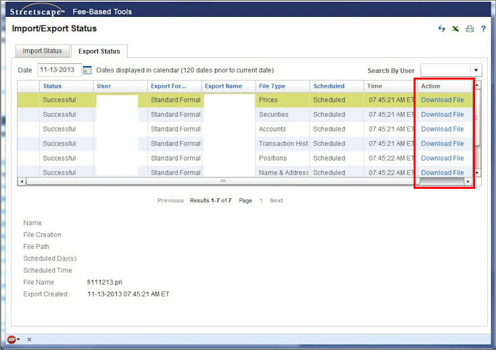Download the Prices export file
Screen dimensions: 496x350
442,100
